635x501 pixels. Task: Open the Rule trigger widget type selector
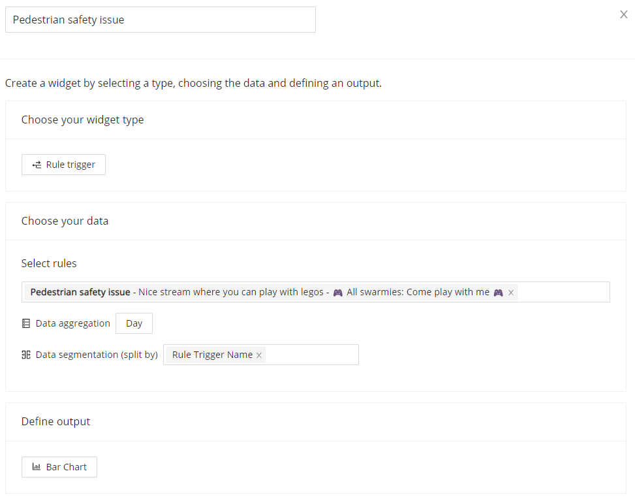click(x=63, y=165)
